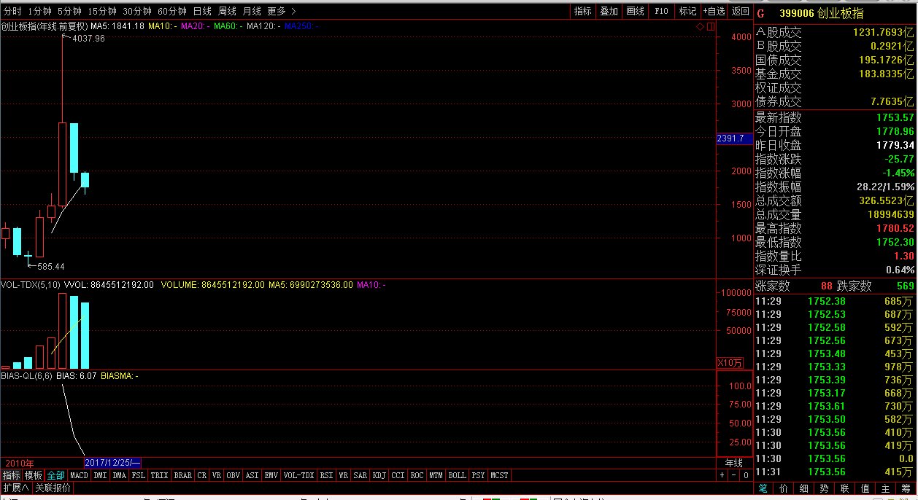Viewport: 918px width, 500px height.
Task: Open the 年线 period selector
Action: pyautogui.click(x=733, y=463)
